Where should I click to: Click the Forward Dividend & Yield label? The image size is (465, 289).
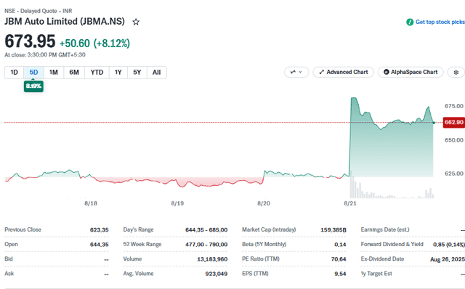392,244
